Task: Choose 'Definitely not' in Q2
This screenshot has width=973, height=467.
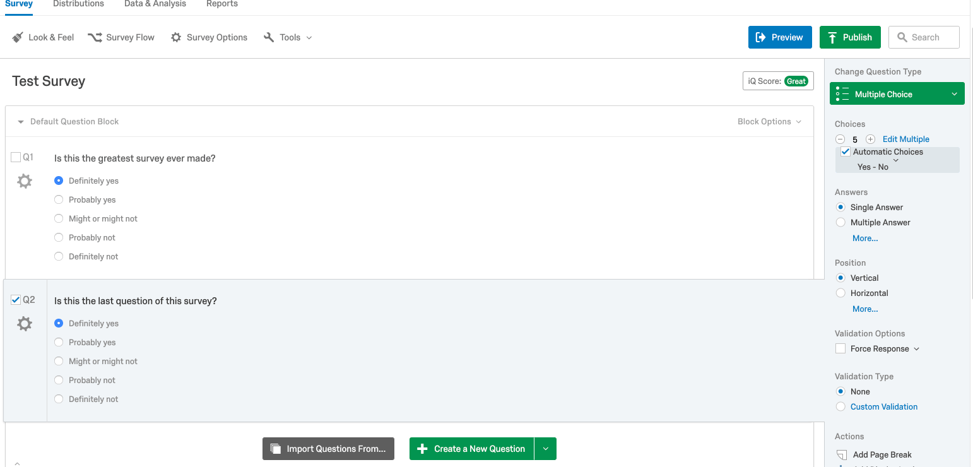Action: point(59,399)
